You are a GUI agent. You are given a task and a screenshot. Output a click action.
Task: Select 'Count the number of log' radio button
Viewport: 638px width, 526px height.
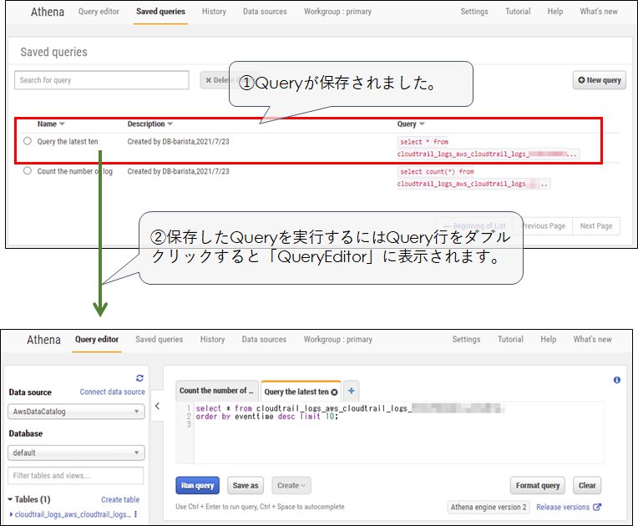(28, 171)
